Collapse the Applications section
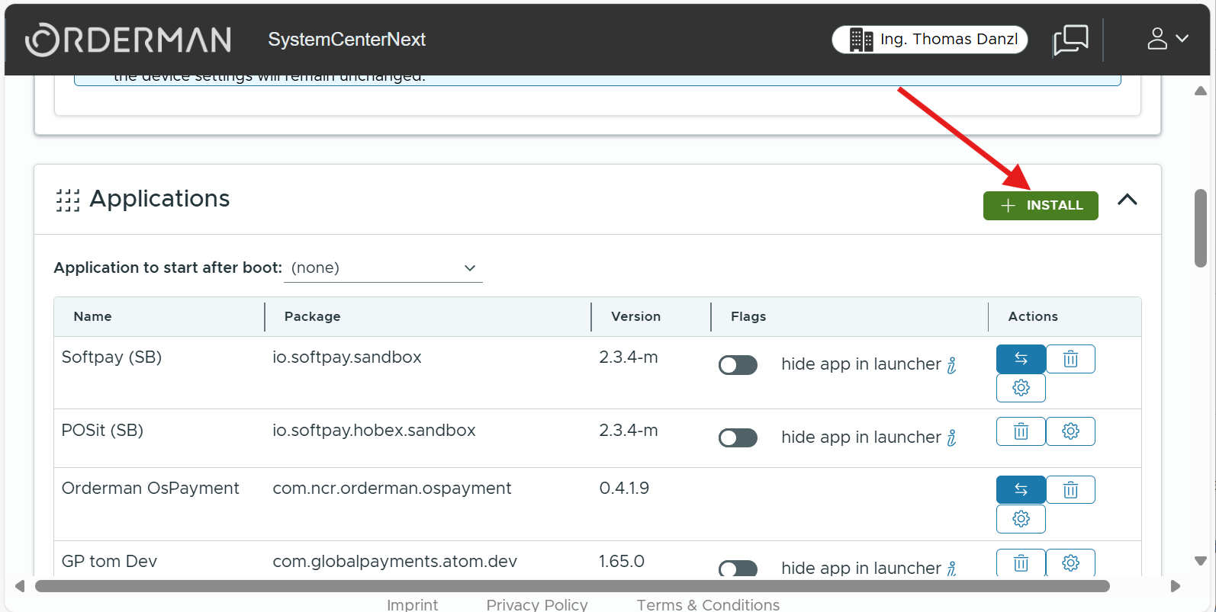This screenshot has width=1216, height=612. [x=1127, y=200]
